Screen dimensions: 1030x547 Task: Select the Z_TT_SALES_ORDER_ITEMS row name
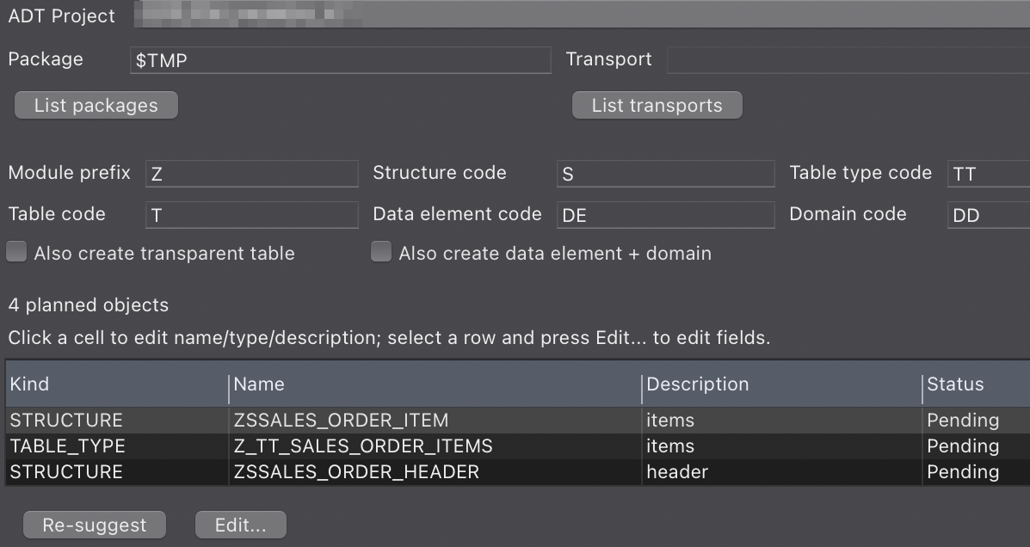(435, 446)
